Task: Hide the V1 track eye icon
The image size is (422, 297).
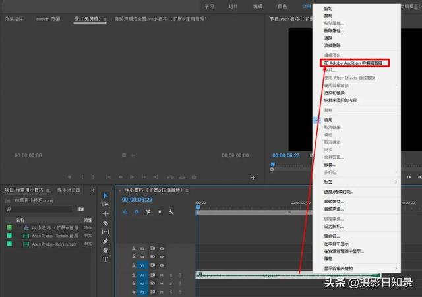Action: click(x=162, y=265)
